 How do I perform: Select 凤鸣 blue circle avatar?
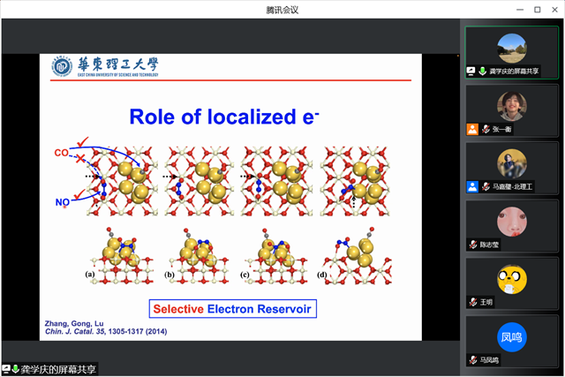click(x=511, y=336)
